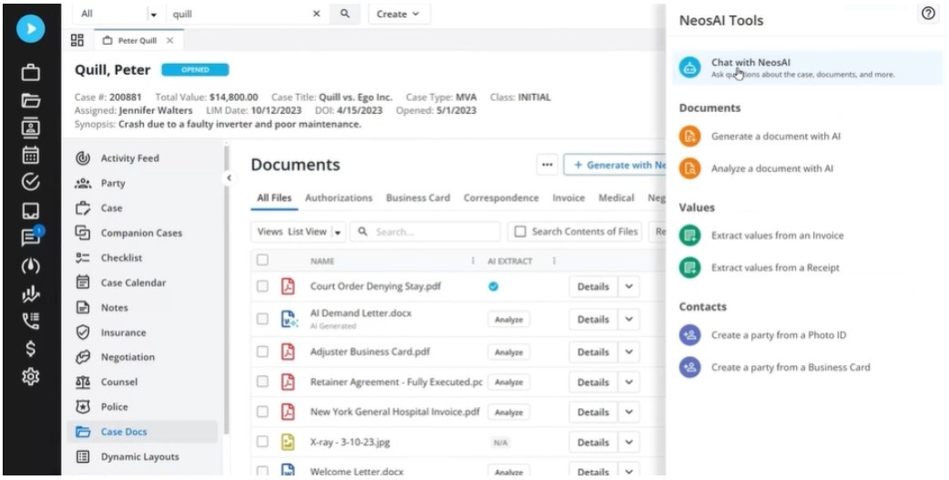Open Companion Cases in case sidebar

coord(141,233)
